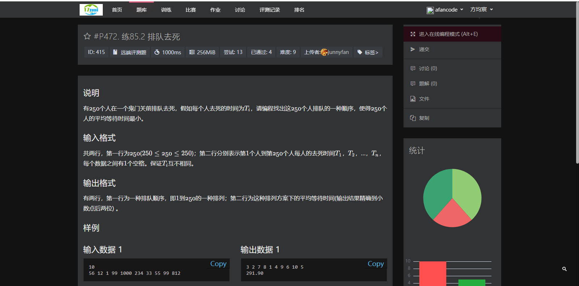Click the red slice of pie chart
Screen dimensions: 579x286
(452, 214)
